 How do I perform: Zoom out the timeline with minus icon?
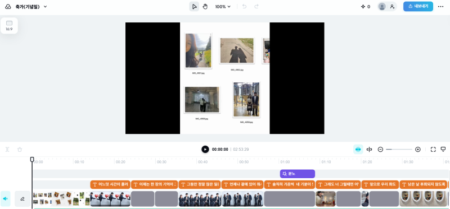pos(380,149)
